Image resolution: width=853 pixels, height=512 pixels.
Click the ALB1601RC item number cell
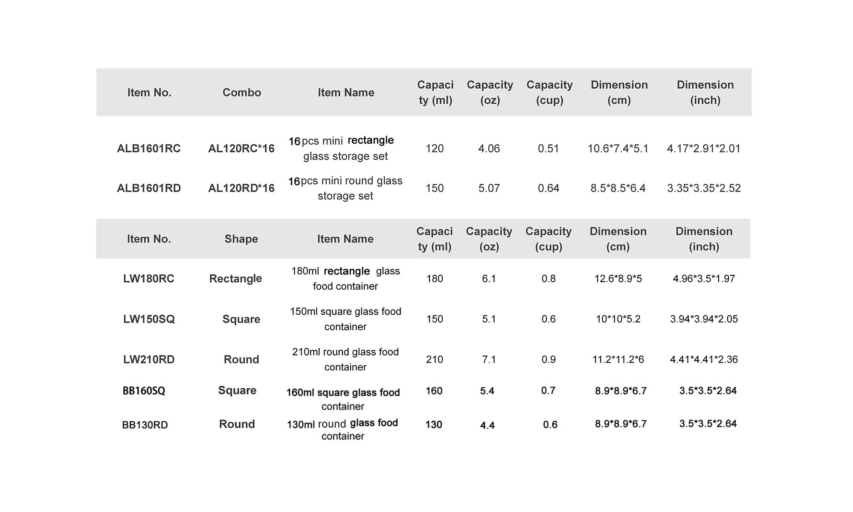(x=149, y=148)
